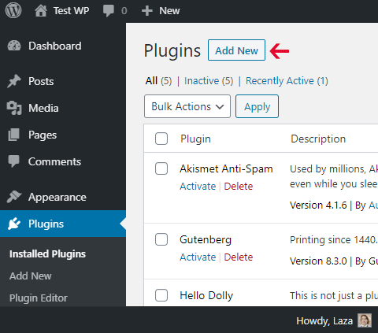This screenshot has height=333, width=378.
Task: Click the user avatar next to Howdy, Laza
Action: pos(365,320)
